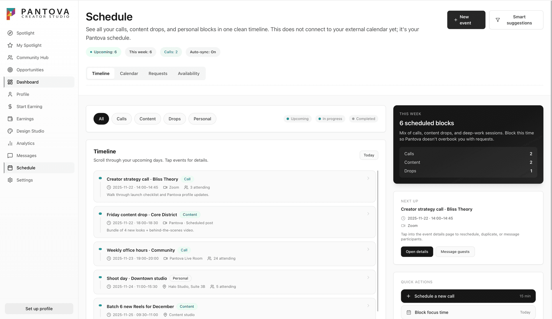
Task: Open the Friday content drop details chevron
Action: click(368, 214)
